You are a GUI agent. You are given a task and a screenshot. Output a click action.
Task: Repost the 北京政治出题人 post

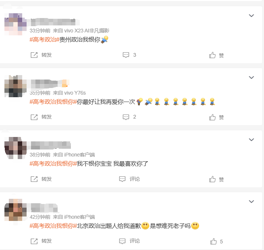point(41,241)
